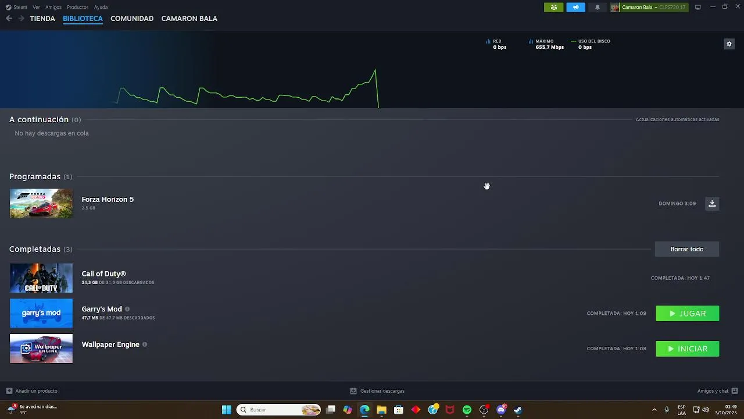The height and width of the screenshot is (419, 744).
Task: Open McAfee from taskbar
Action: [x=450, y=410]
